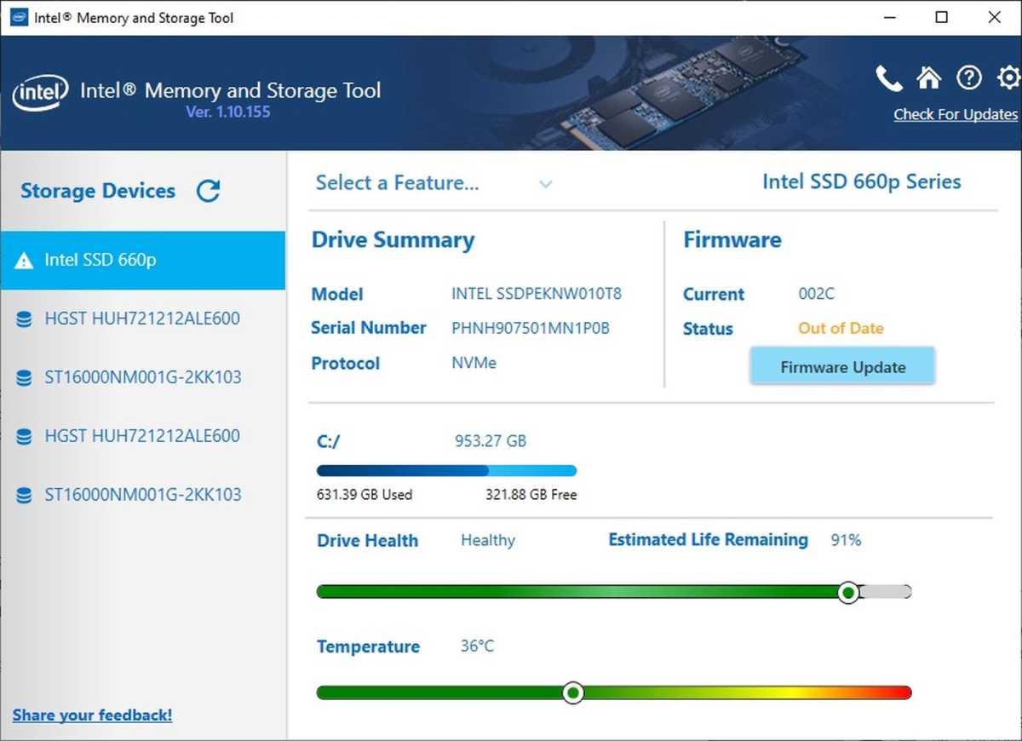Click the Intel oval logo in the banner
This screenshot has height=741, width=1022.
point(40,93)
